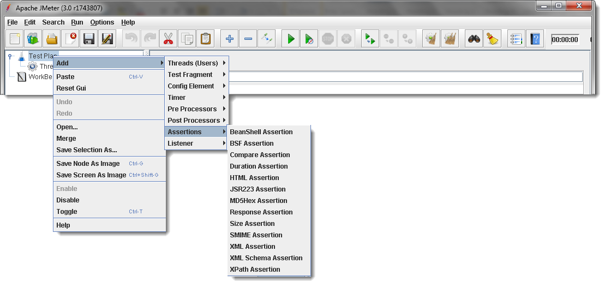Search with the binoculars icon
Viewport: 604px width, 281px height.
[x=474, y=39]
